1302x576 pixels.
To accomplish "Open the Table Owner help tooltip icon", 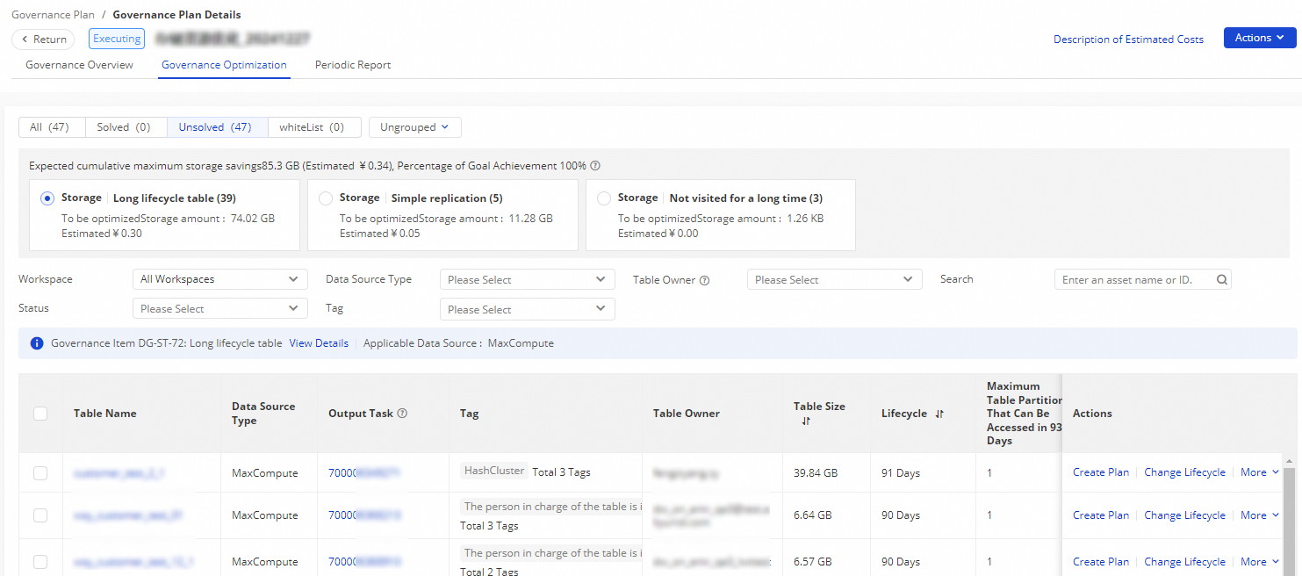I will 704,280.
